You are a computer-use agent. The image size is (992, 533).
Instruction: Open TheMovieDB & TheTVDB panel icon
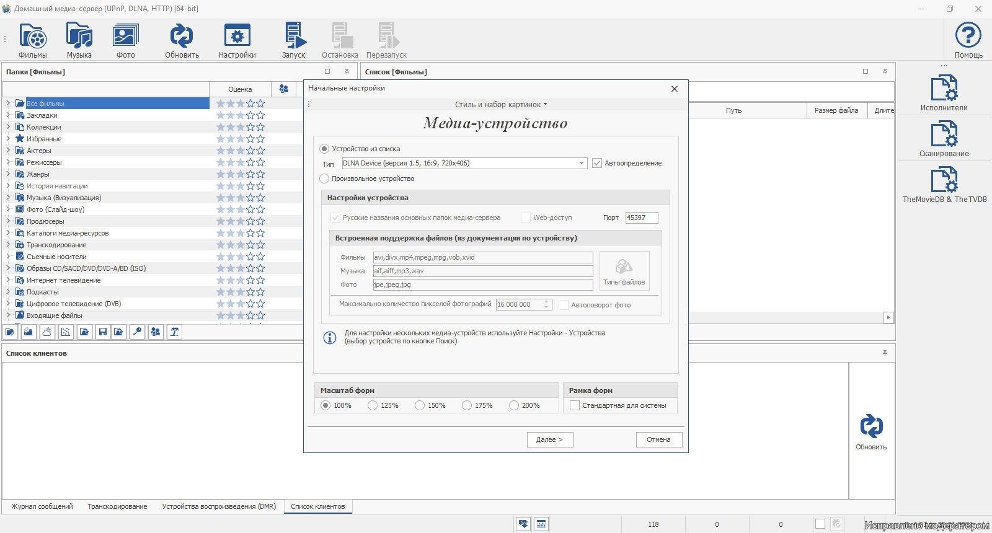coord(944,185)
